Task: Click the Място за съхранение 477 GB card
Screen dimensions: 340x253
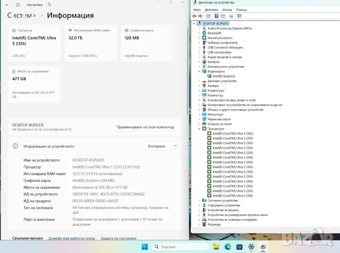Action: tap(34, 84)
